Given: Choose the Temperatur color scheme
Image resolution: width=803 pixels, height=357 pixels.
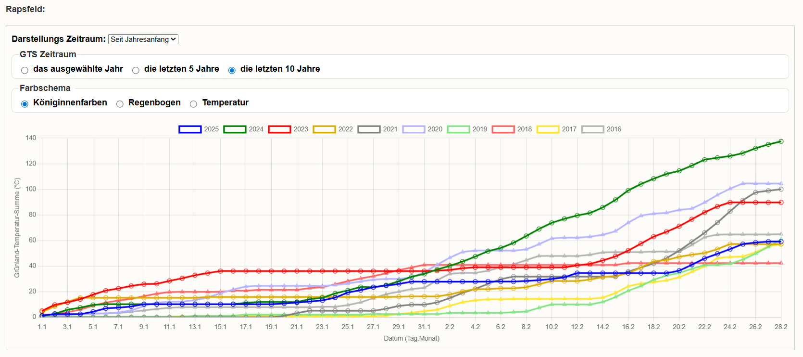Looking at the screenshot, I should click(194, 104).
